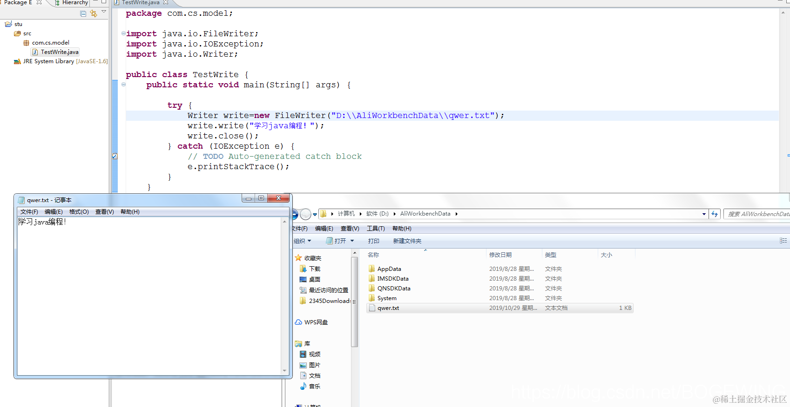Select JRE System Library entry

click(x=65, y=61)
